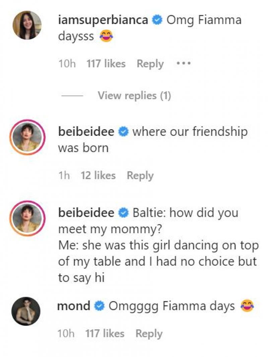Click the iamsuperbianca username
Screen dimensions: 268x357
(103, 20)
